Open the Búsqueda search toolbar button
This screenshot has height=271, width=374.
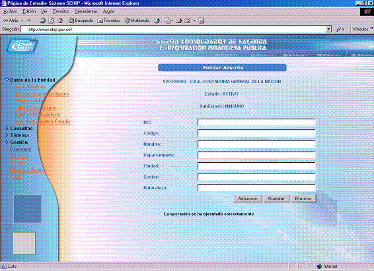[81, 20]
